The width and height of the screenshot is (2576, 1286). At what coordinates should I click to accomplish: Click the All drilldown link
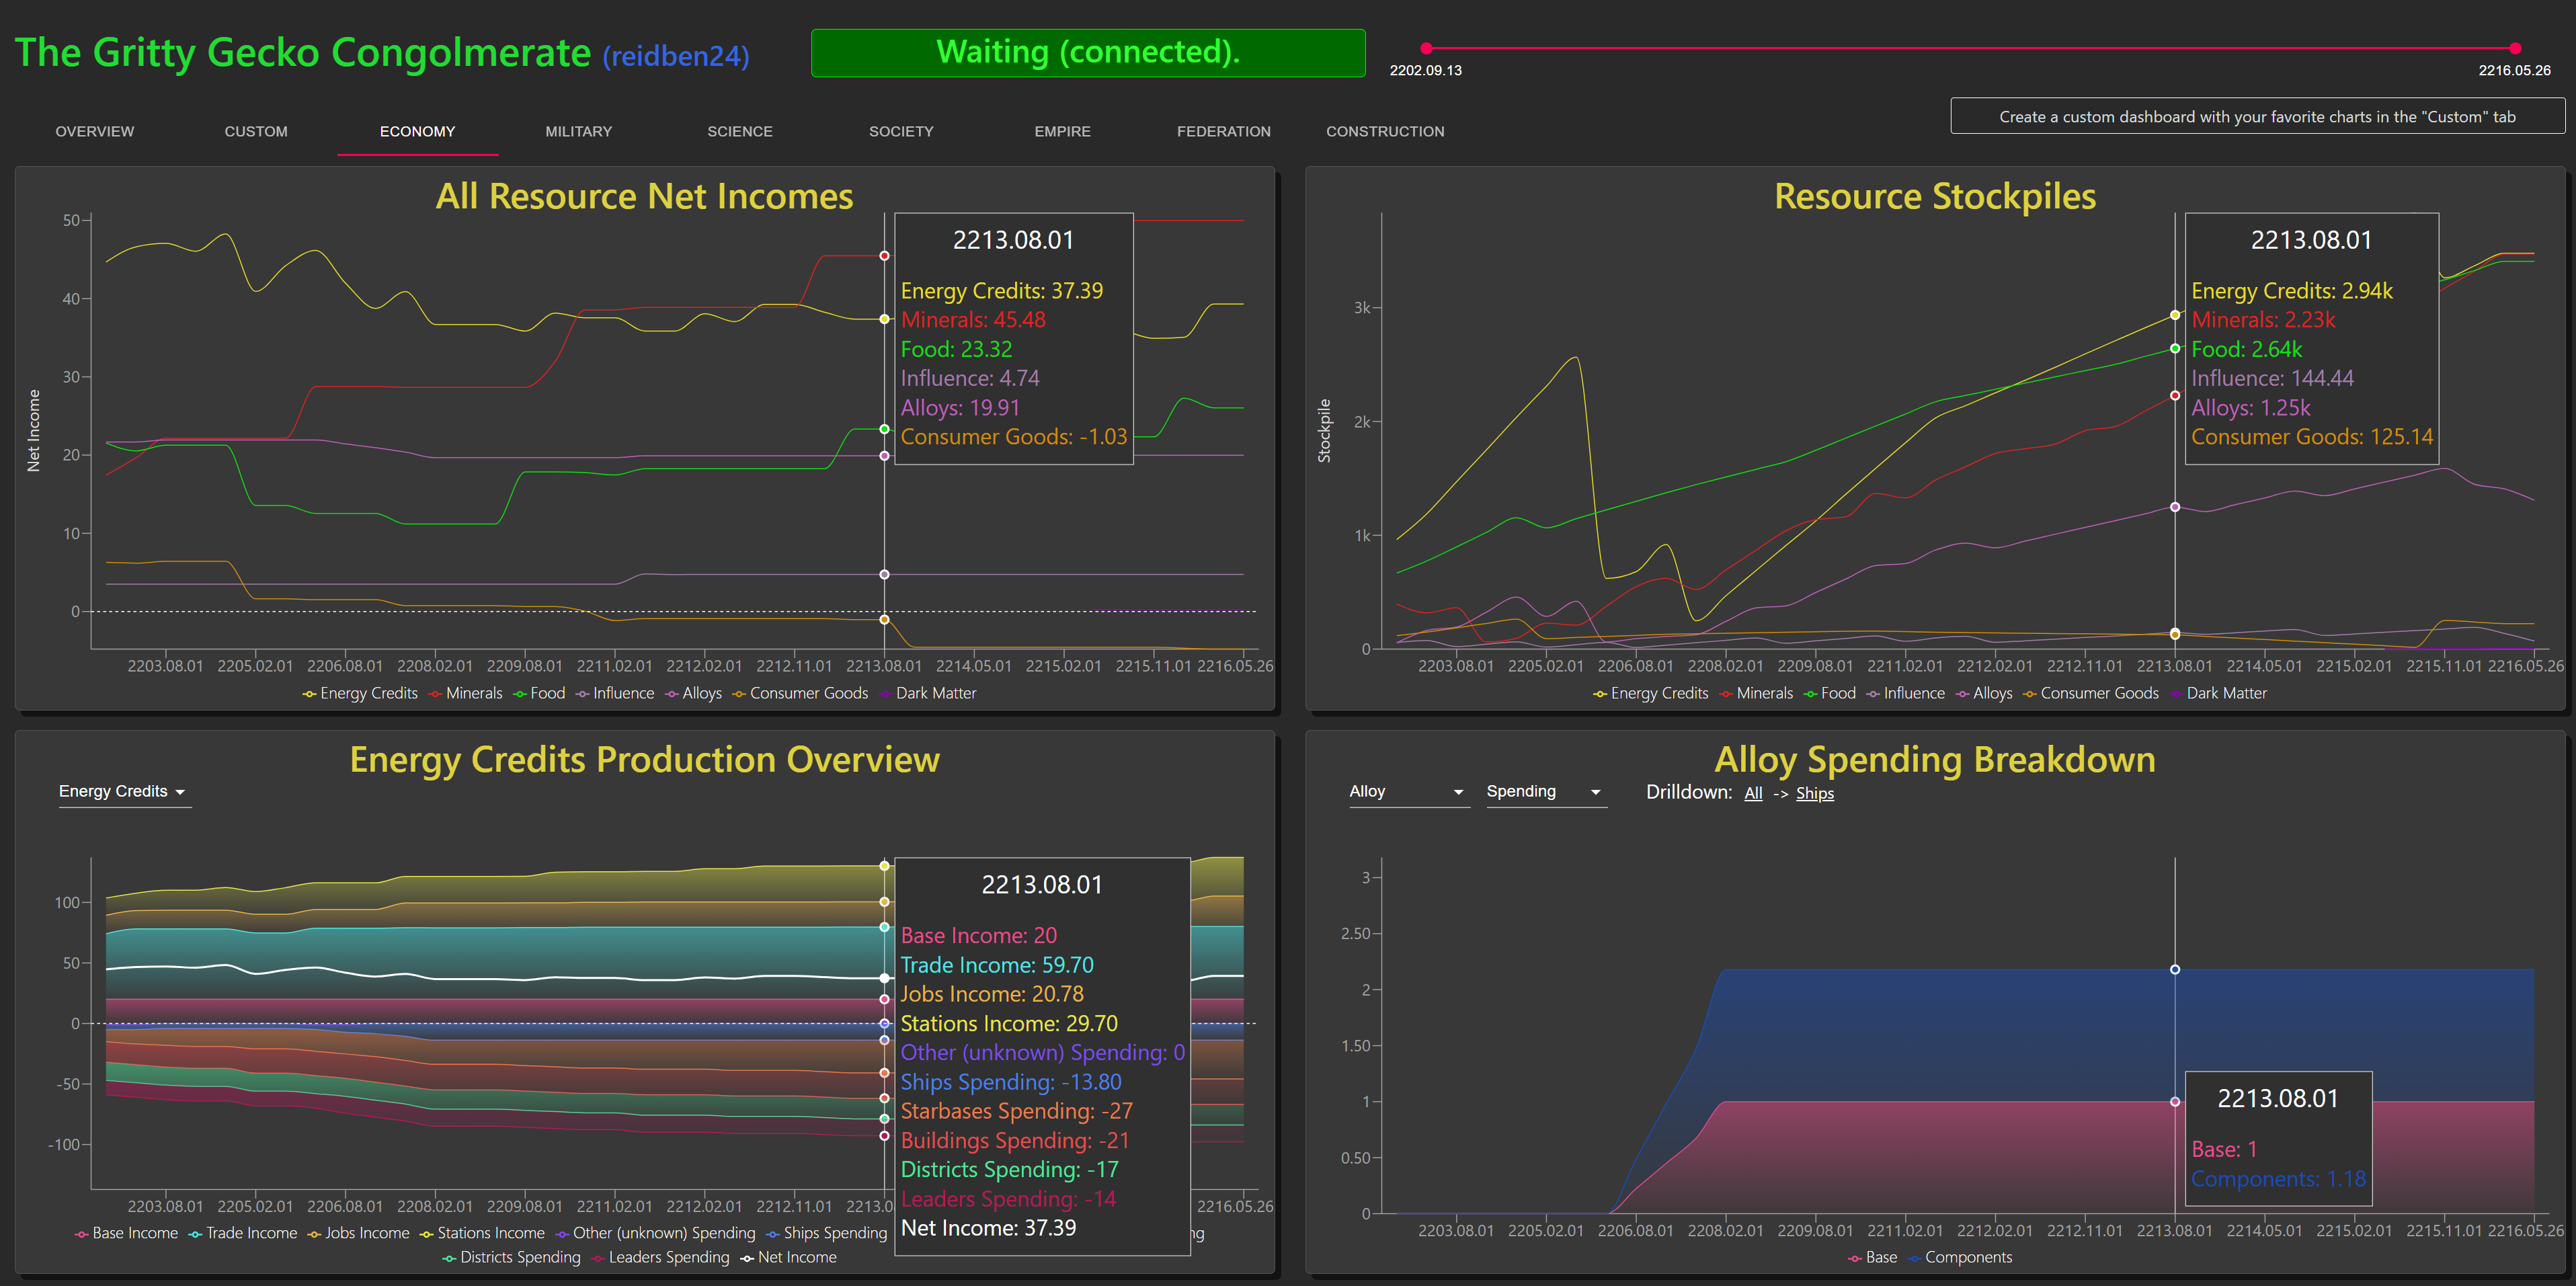1753,793
